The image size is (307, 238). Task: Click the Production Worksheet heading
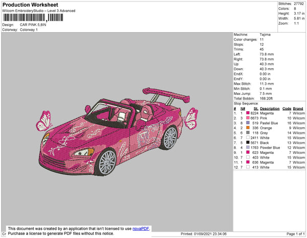coord(30,5)
